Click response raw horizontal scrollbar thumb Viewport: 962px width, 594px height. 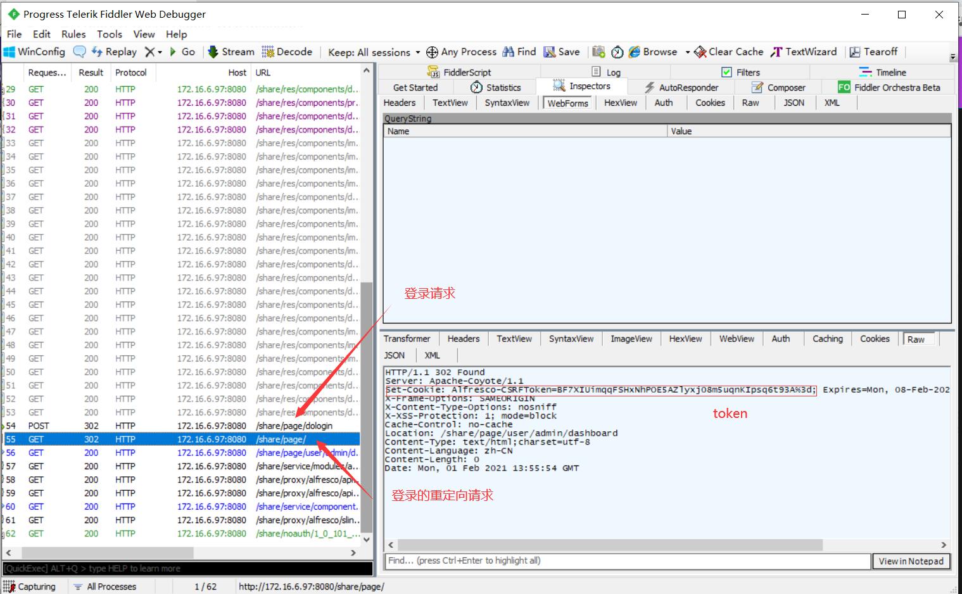pyautogui.click(x=610, y=545)
